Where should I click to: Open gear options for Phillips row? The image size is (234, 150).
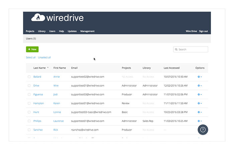[x=200, y=121]
